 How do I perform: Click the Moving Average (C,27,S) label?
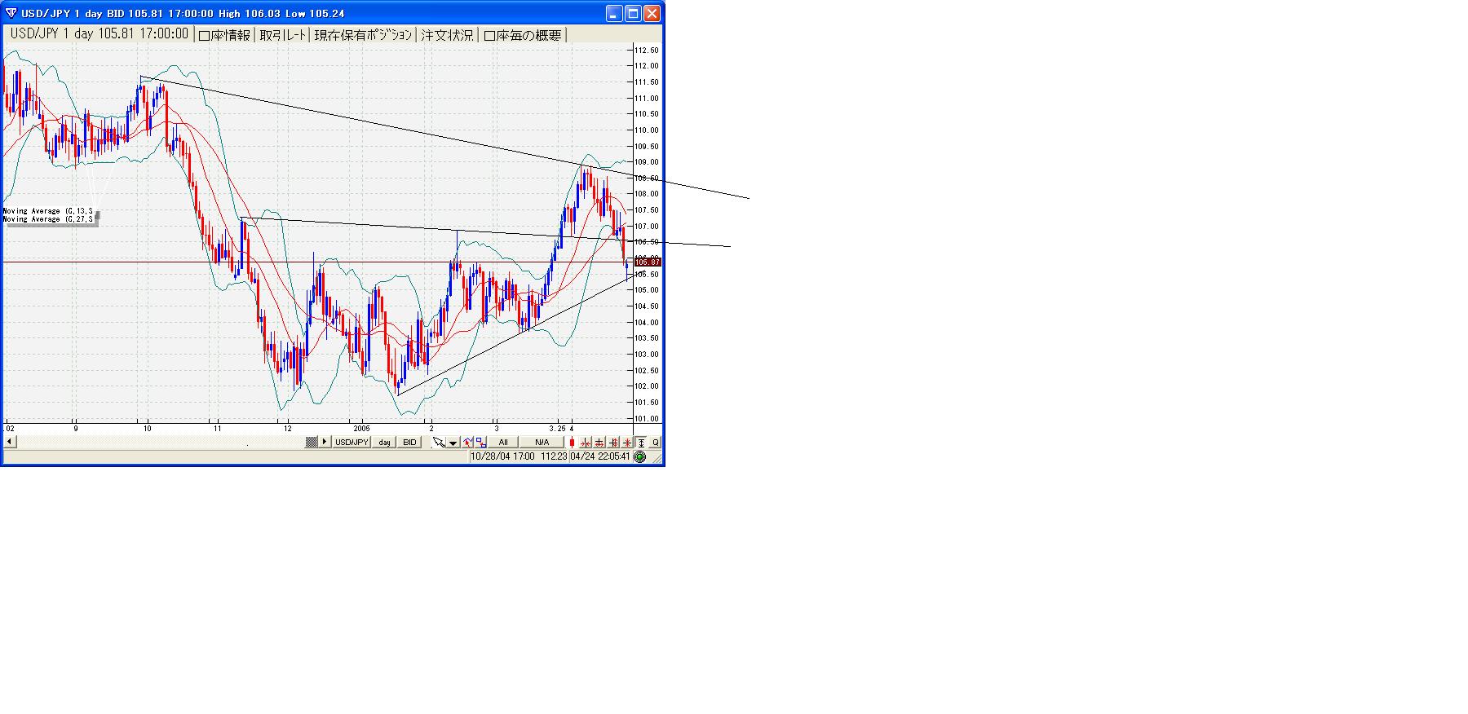(x=48, y=219)
